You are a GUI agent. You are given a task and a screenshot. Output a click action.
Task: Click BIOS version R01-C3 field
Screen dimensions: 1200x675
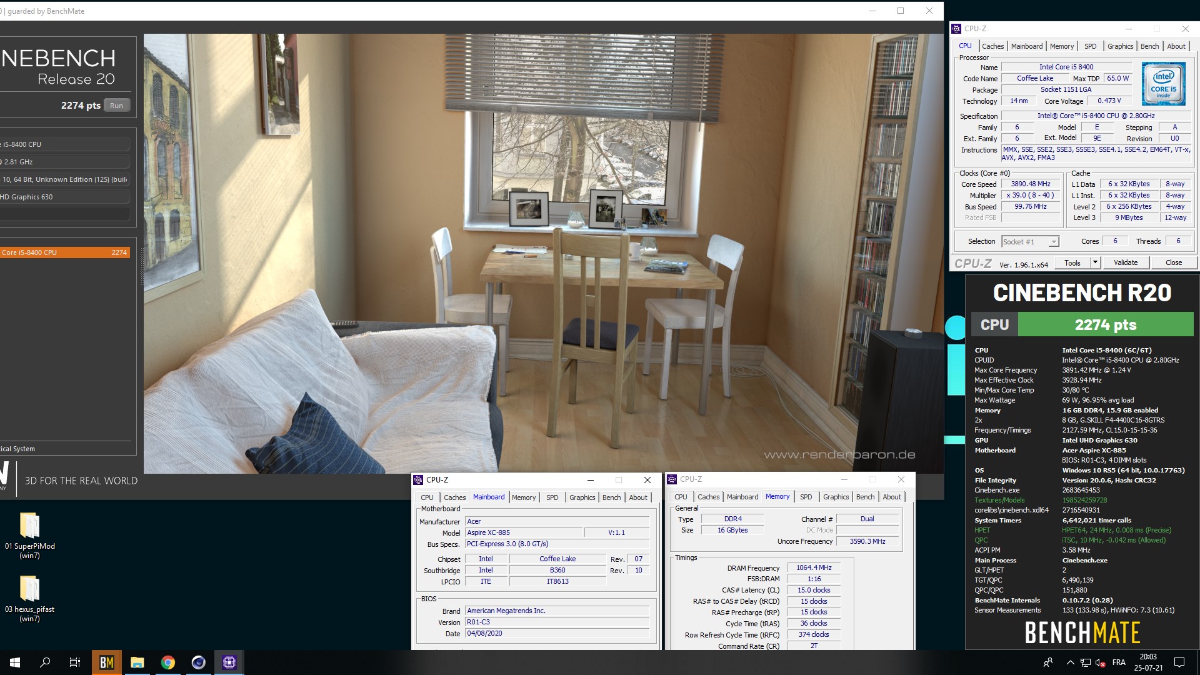coord(557,622)
